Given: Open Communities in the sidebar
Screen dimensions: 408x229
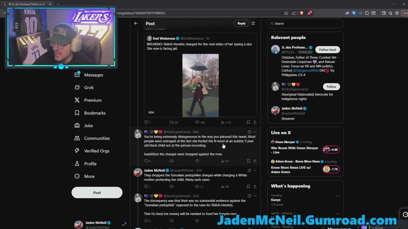Looking at the screenshot, I should (92, 138).
